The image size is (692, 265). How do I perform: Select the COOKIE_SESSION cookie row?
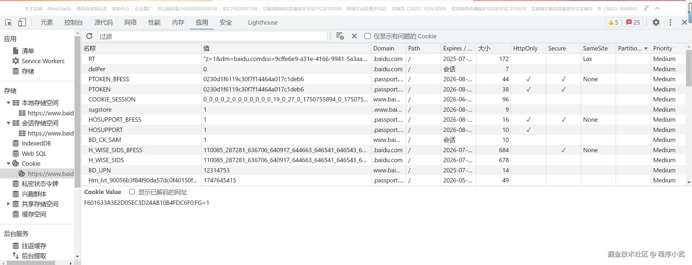click(383, 99)
